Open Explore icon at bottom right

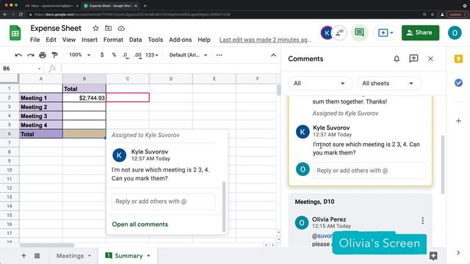433,256
